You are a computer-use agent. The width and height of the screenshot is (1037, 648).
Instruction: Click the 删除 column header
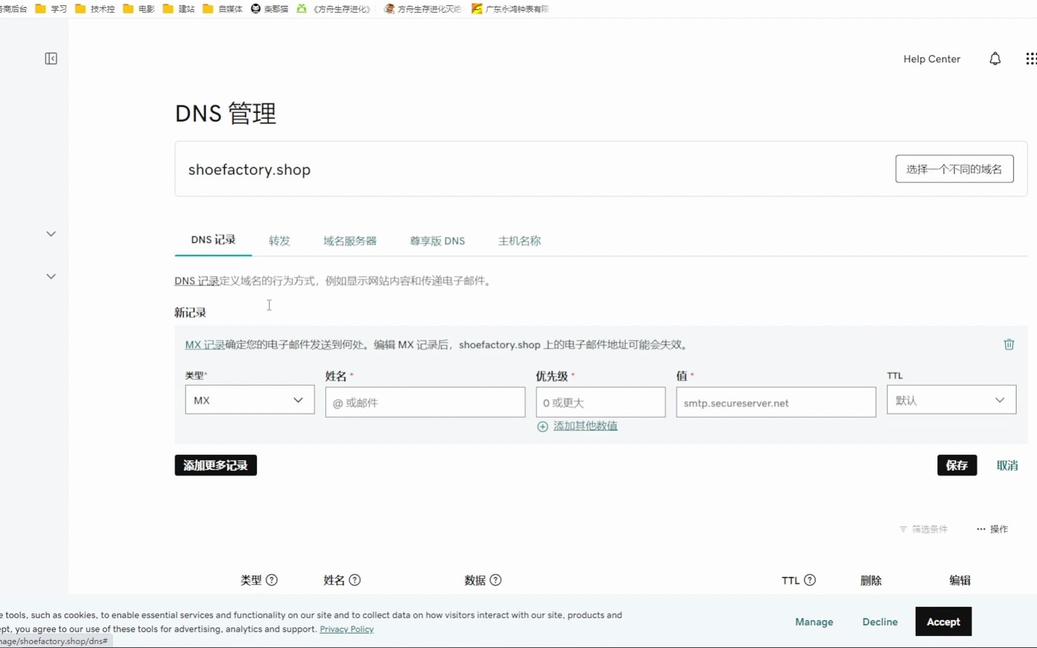[x=871, y=580]
